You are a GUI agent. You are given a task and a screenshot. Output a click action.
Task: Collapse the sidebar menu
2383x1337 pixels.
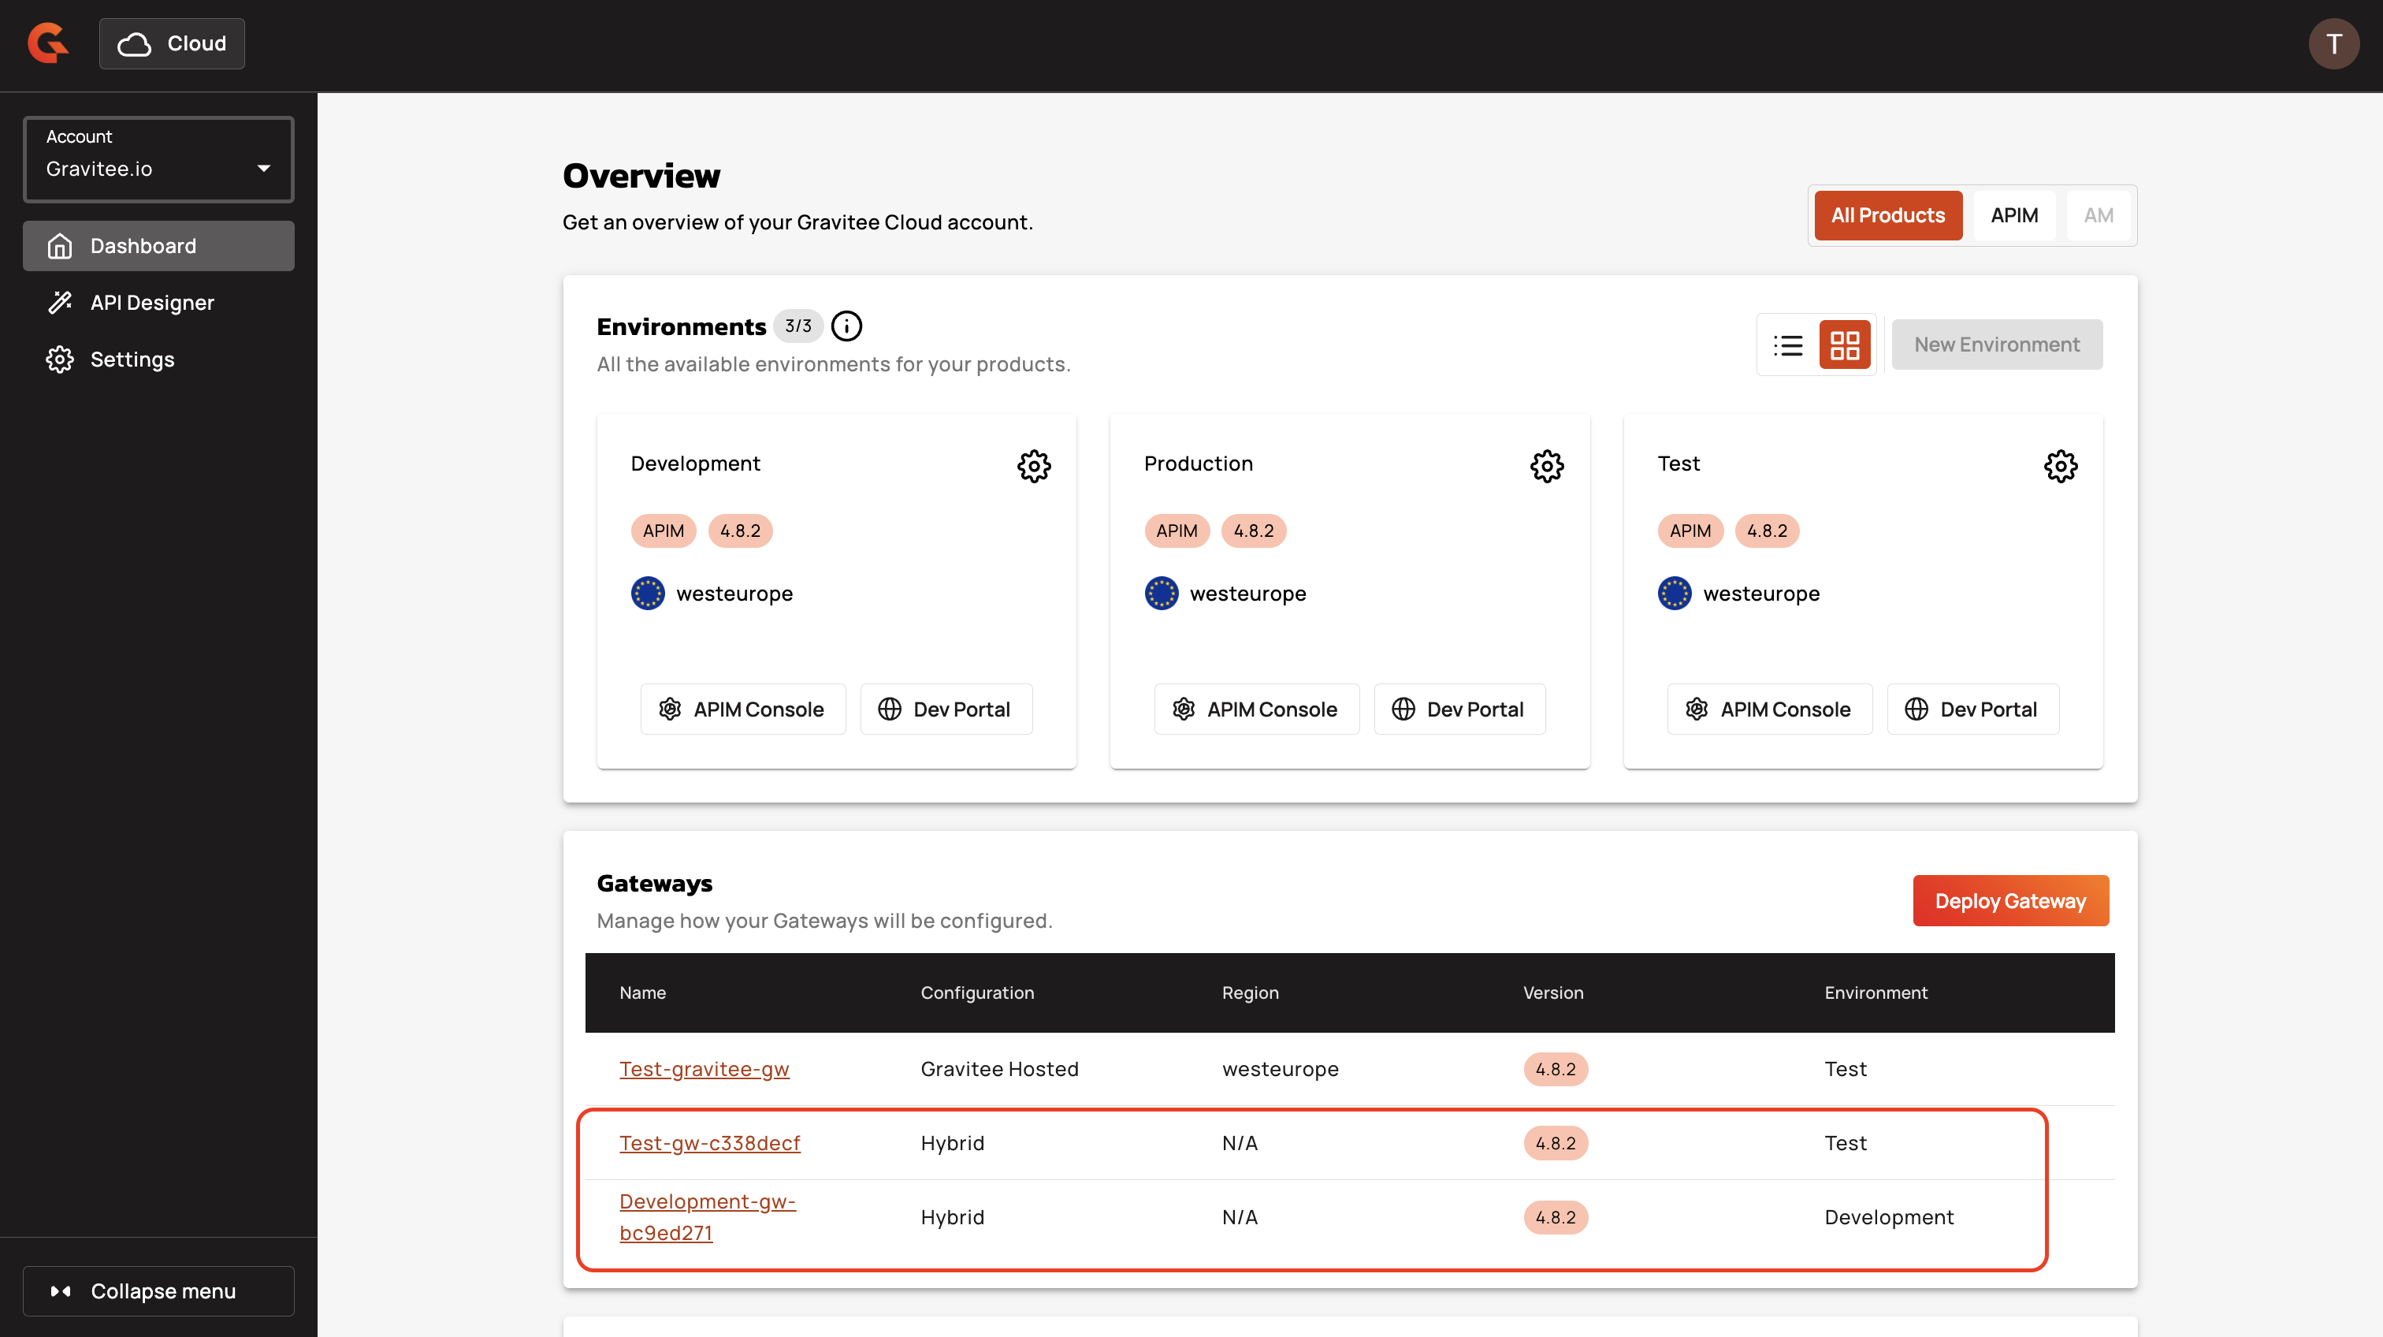coord(158,1290)
